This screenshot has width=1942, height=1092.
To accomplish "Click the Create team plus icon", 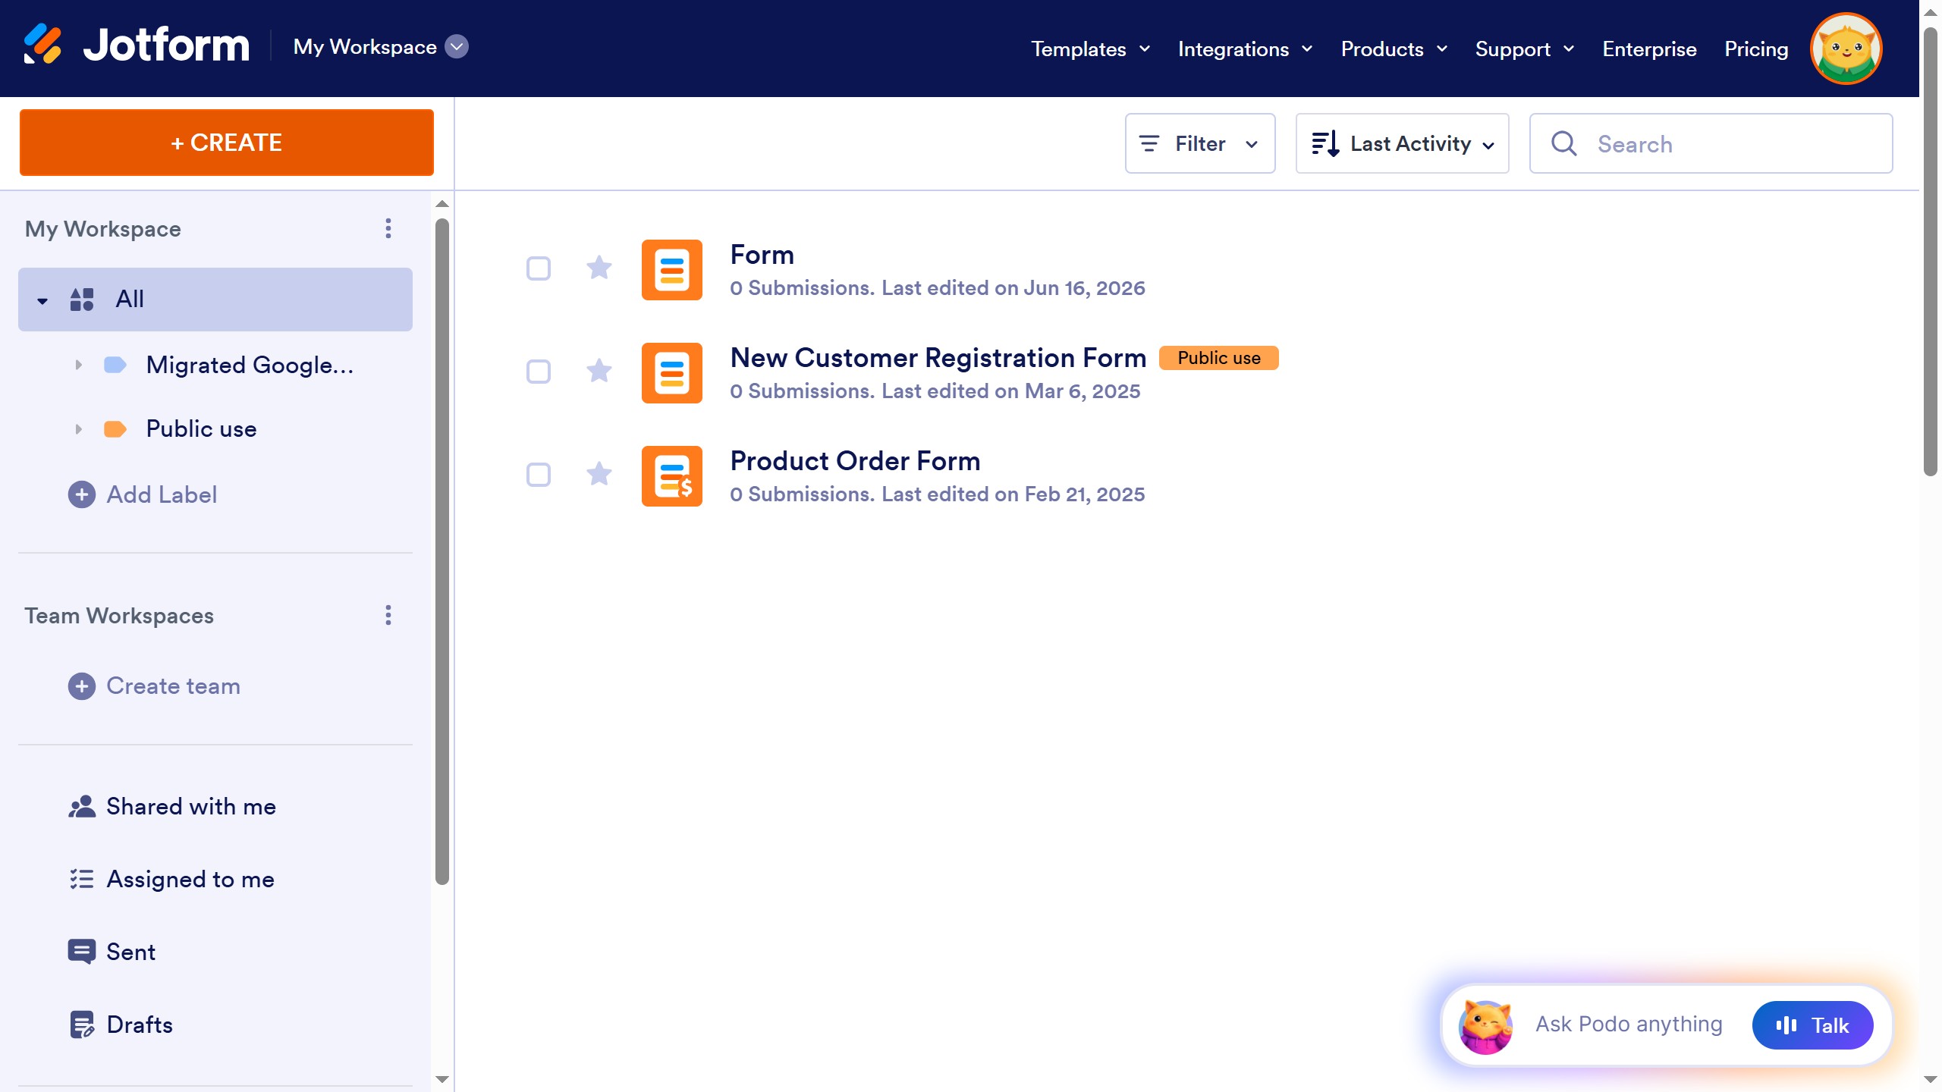I will click(x=82, y=686).
